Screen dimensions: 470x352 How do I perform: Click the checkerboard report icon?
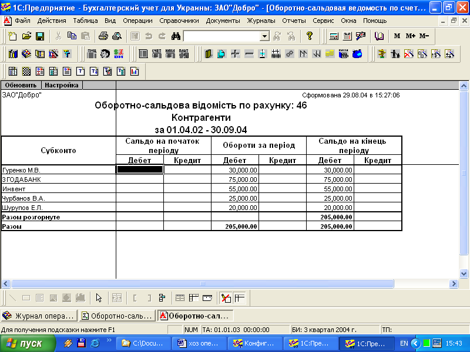[x=26, y=71]
